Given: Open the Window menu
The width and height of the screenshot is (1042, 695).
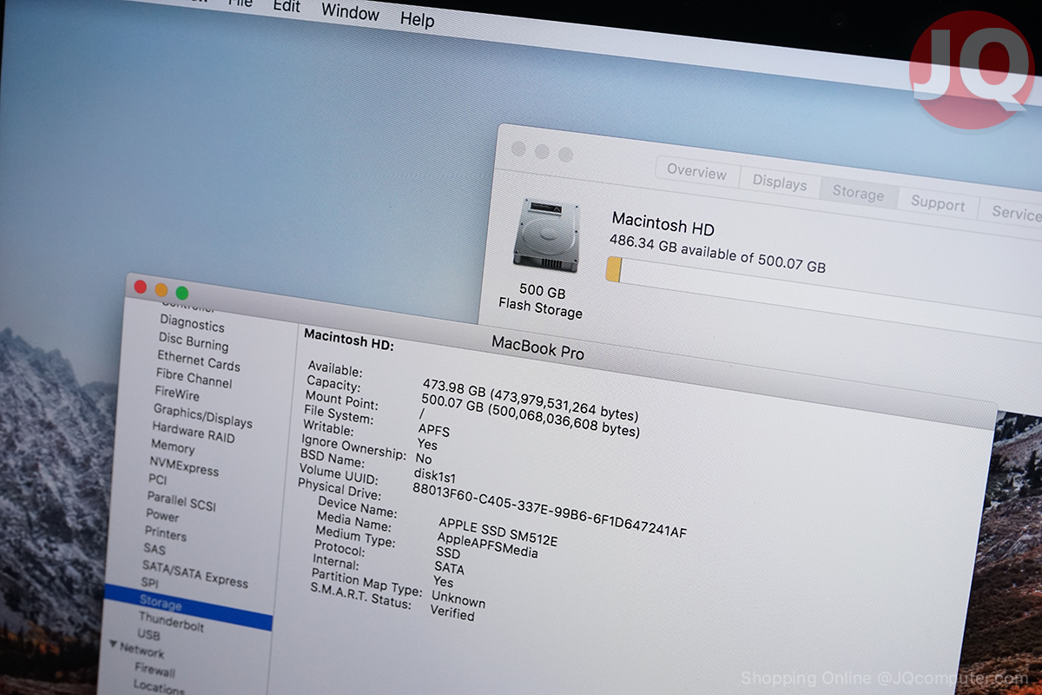Looking at the screenshot, I should (350, 12).
